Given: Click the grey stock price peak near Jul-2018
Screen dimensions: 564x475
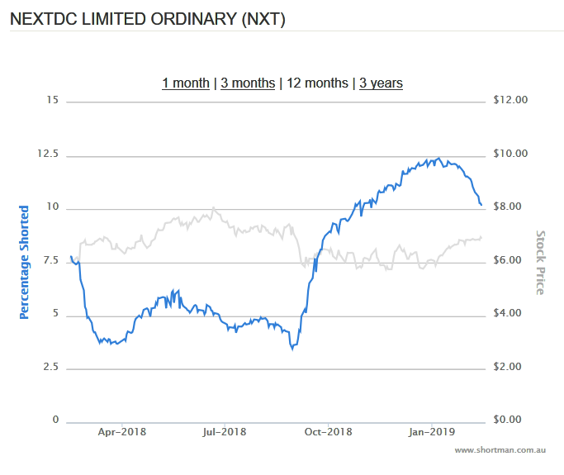Looking at the screenshot, I should click(x=214, y=208).
